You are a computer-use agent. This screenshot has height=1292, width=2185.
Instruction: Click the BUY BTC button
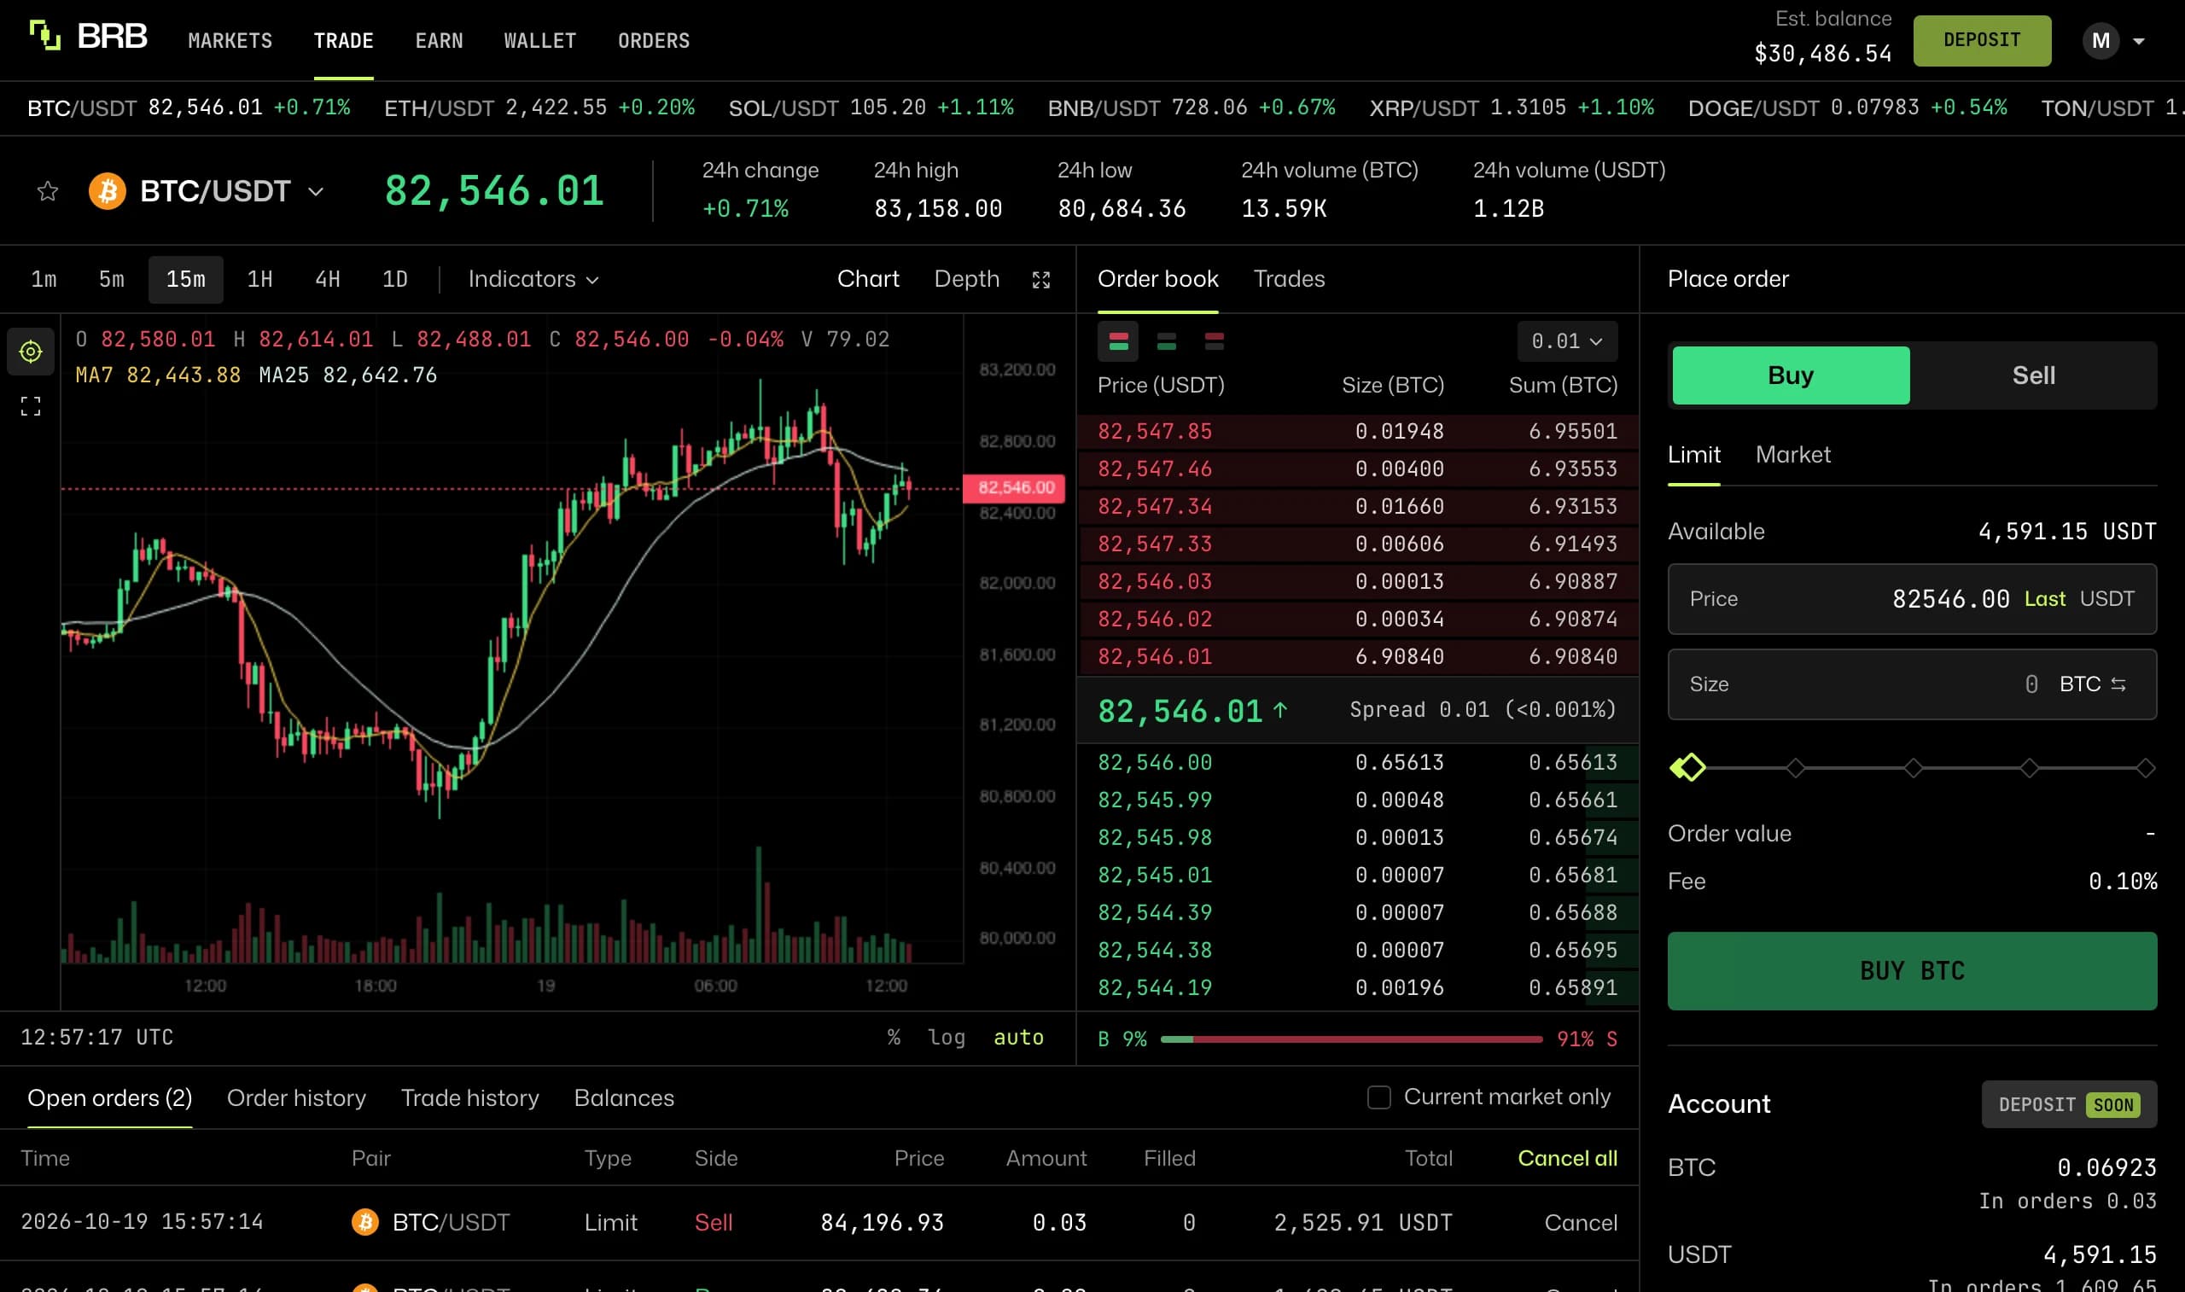[1912, 971]
